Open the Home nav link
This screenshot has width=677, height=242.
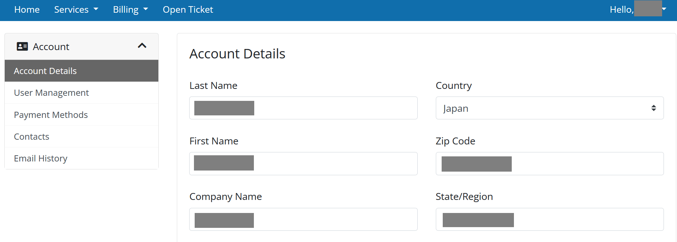[x=27, y=10]
